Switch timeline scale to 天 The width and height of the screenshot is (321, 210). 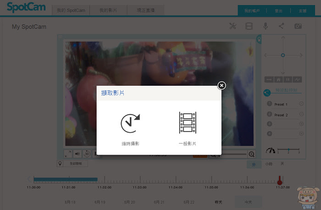point(282,164)
